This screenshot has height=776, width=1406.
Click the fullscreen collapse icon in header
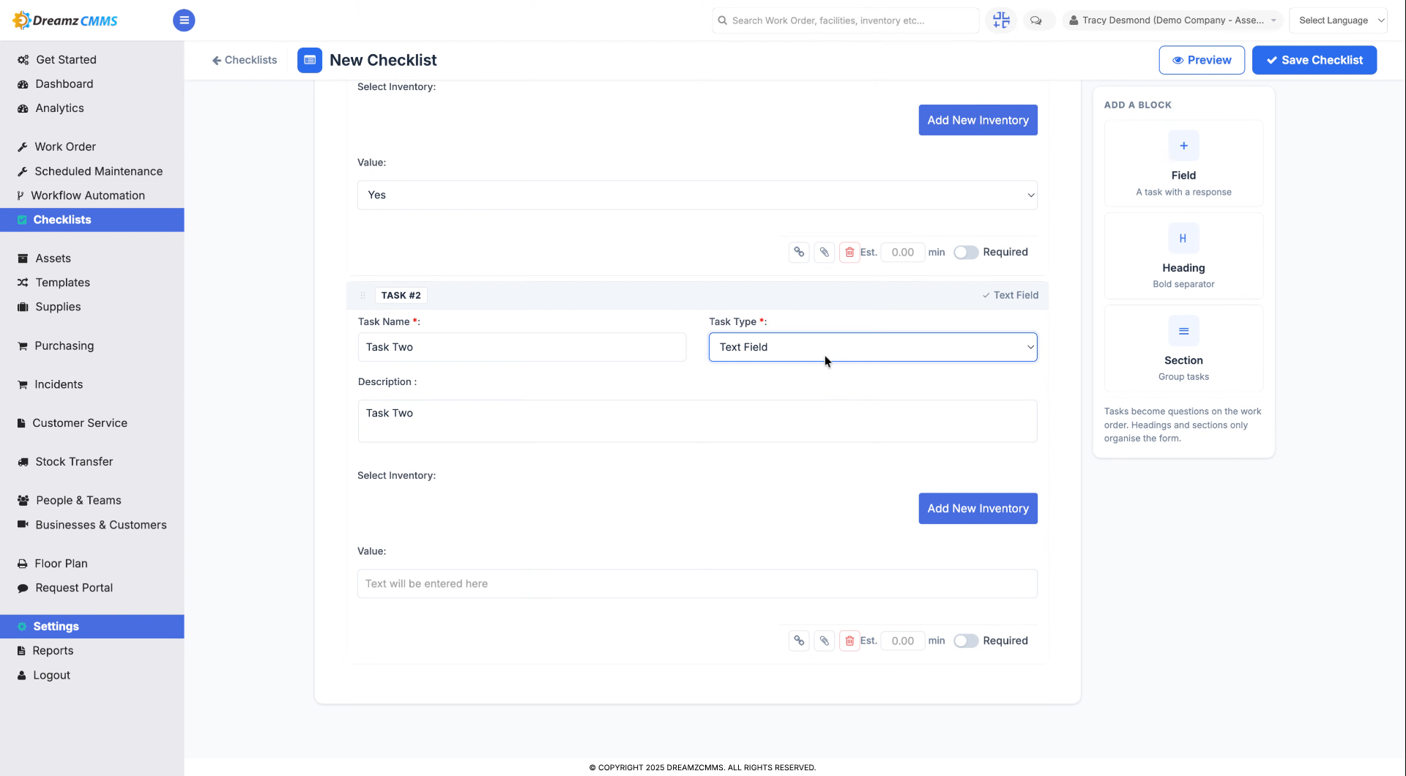[x=1001, y=20]
